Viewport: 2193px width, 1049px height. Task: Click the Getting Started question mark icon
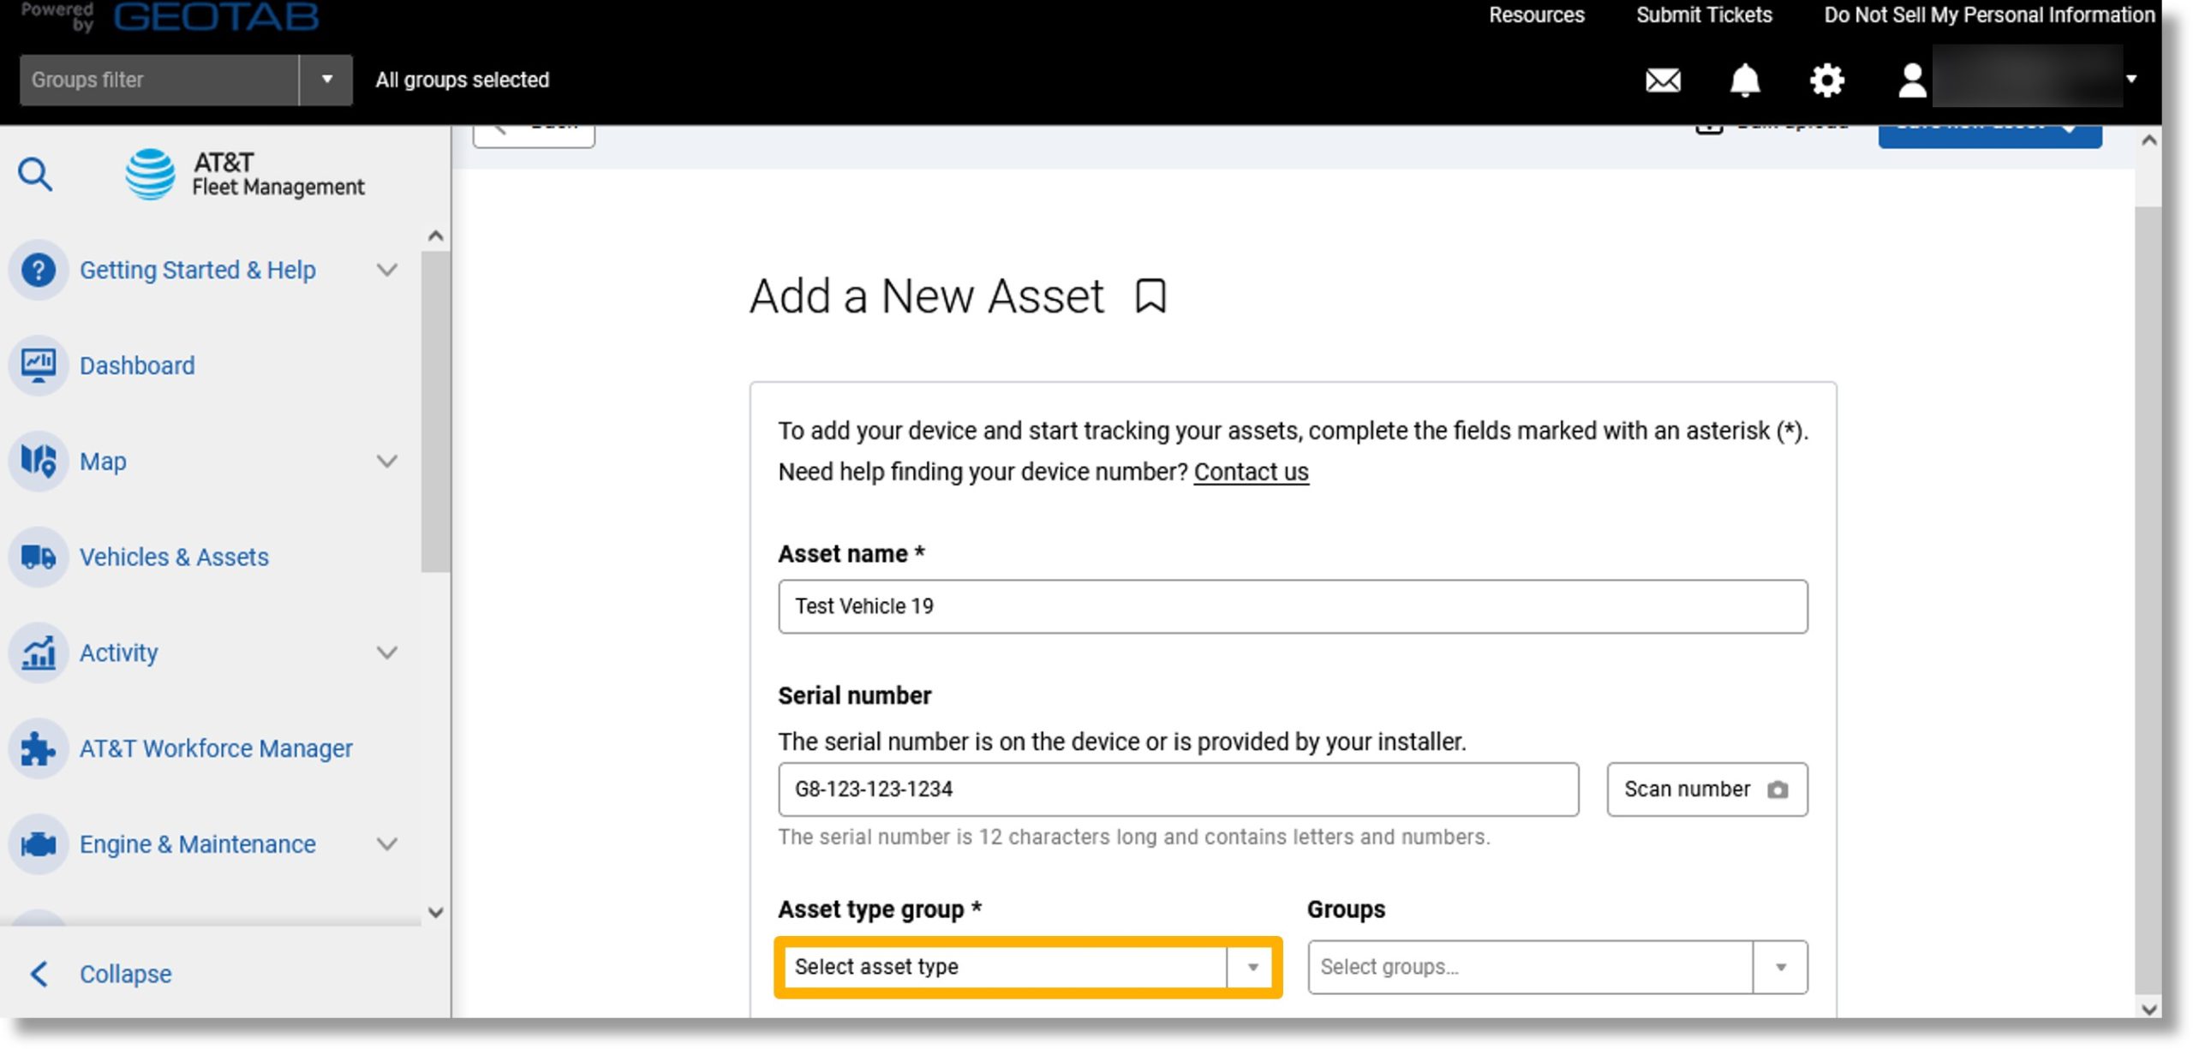point(39,271)
